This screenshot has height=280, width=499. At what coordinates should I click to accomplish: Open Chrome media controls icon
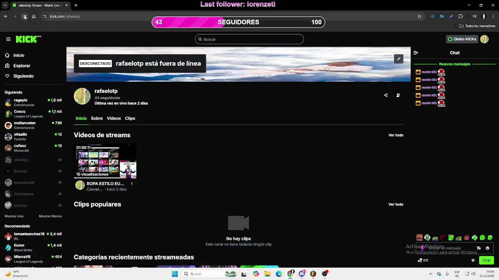pos(474,16)
